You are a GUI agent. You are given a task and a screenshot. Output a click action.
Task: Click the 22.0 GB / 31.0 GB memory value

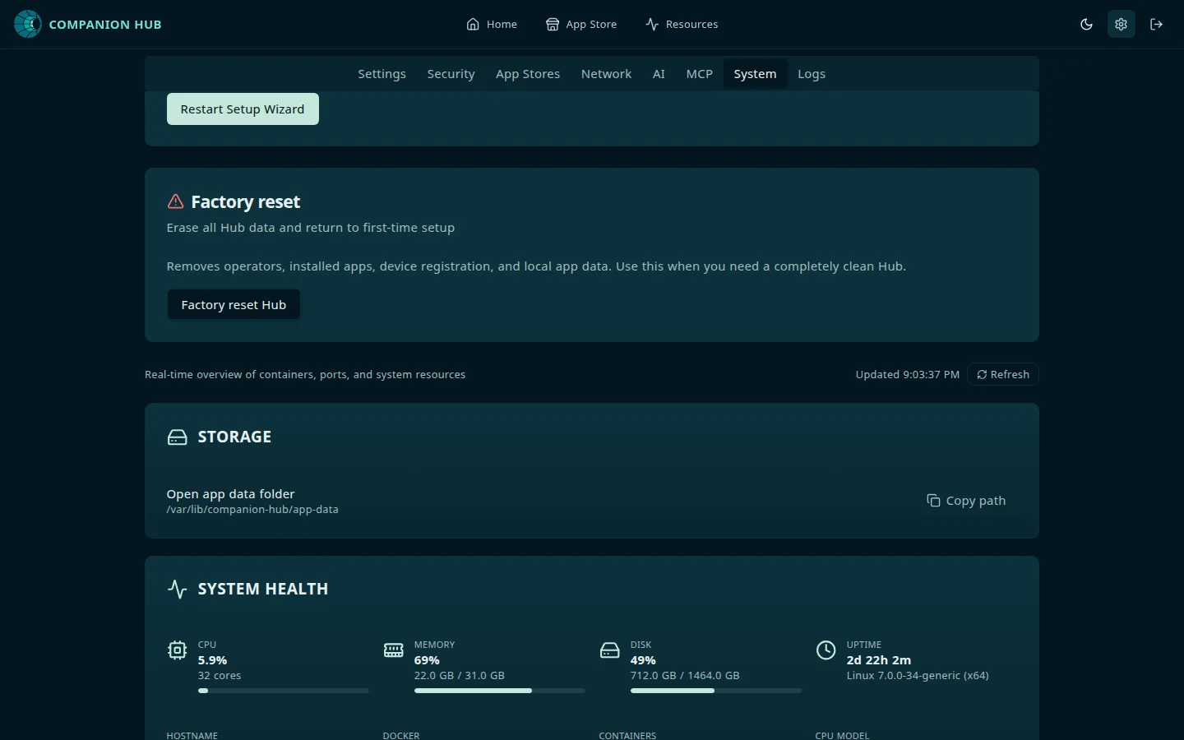coord(459,675)
